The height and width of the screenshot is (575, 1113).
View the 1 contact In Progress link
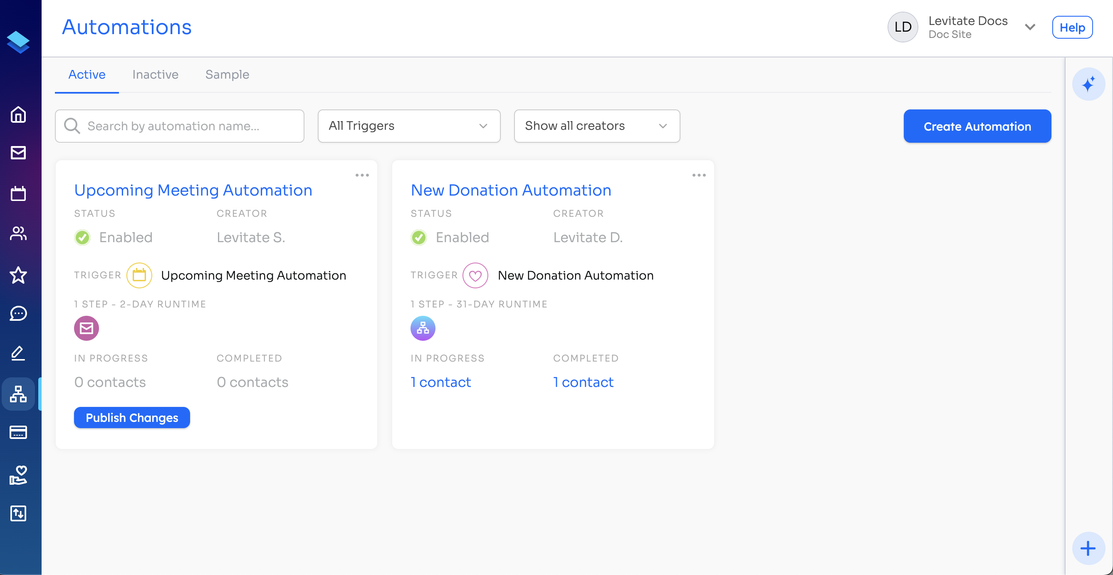440,382
